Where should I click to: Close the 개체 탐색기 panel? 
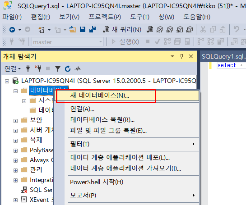[x=191, y=56]
